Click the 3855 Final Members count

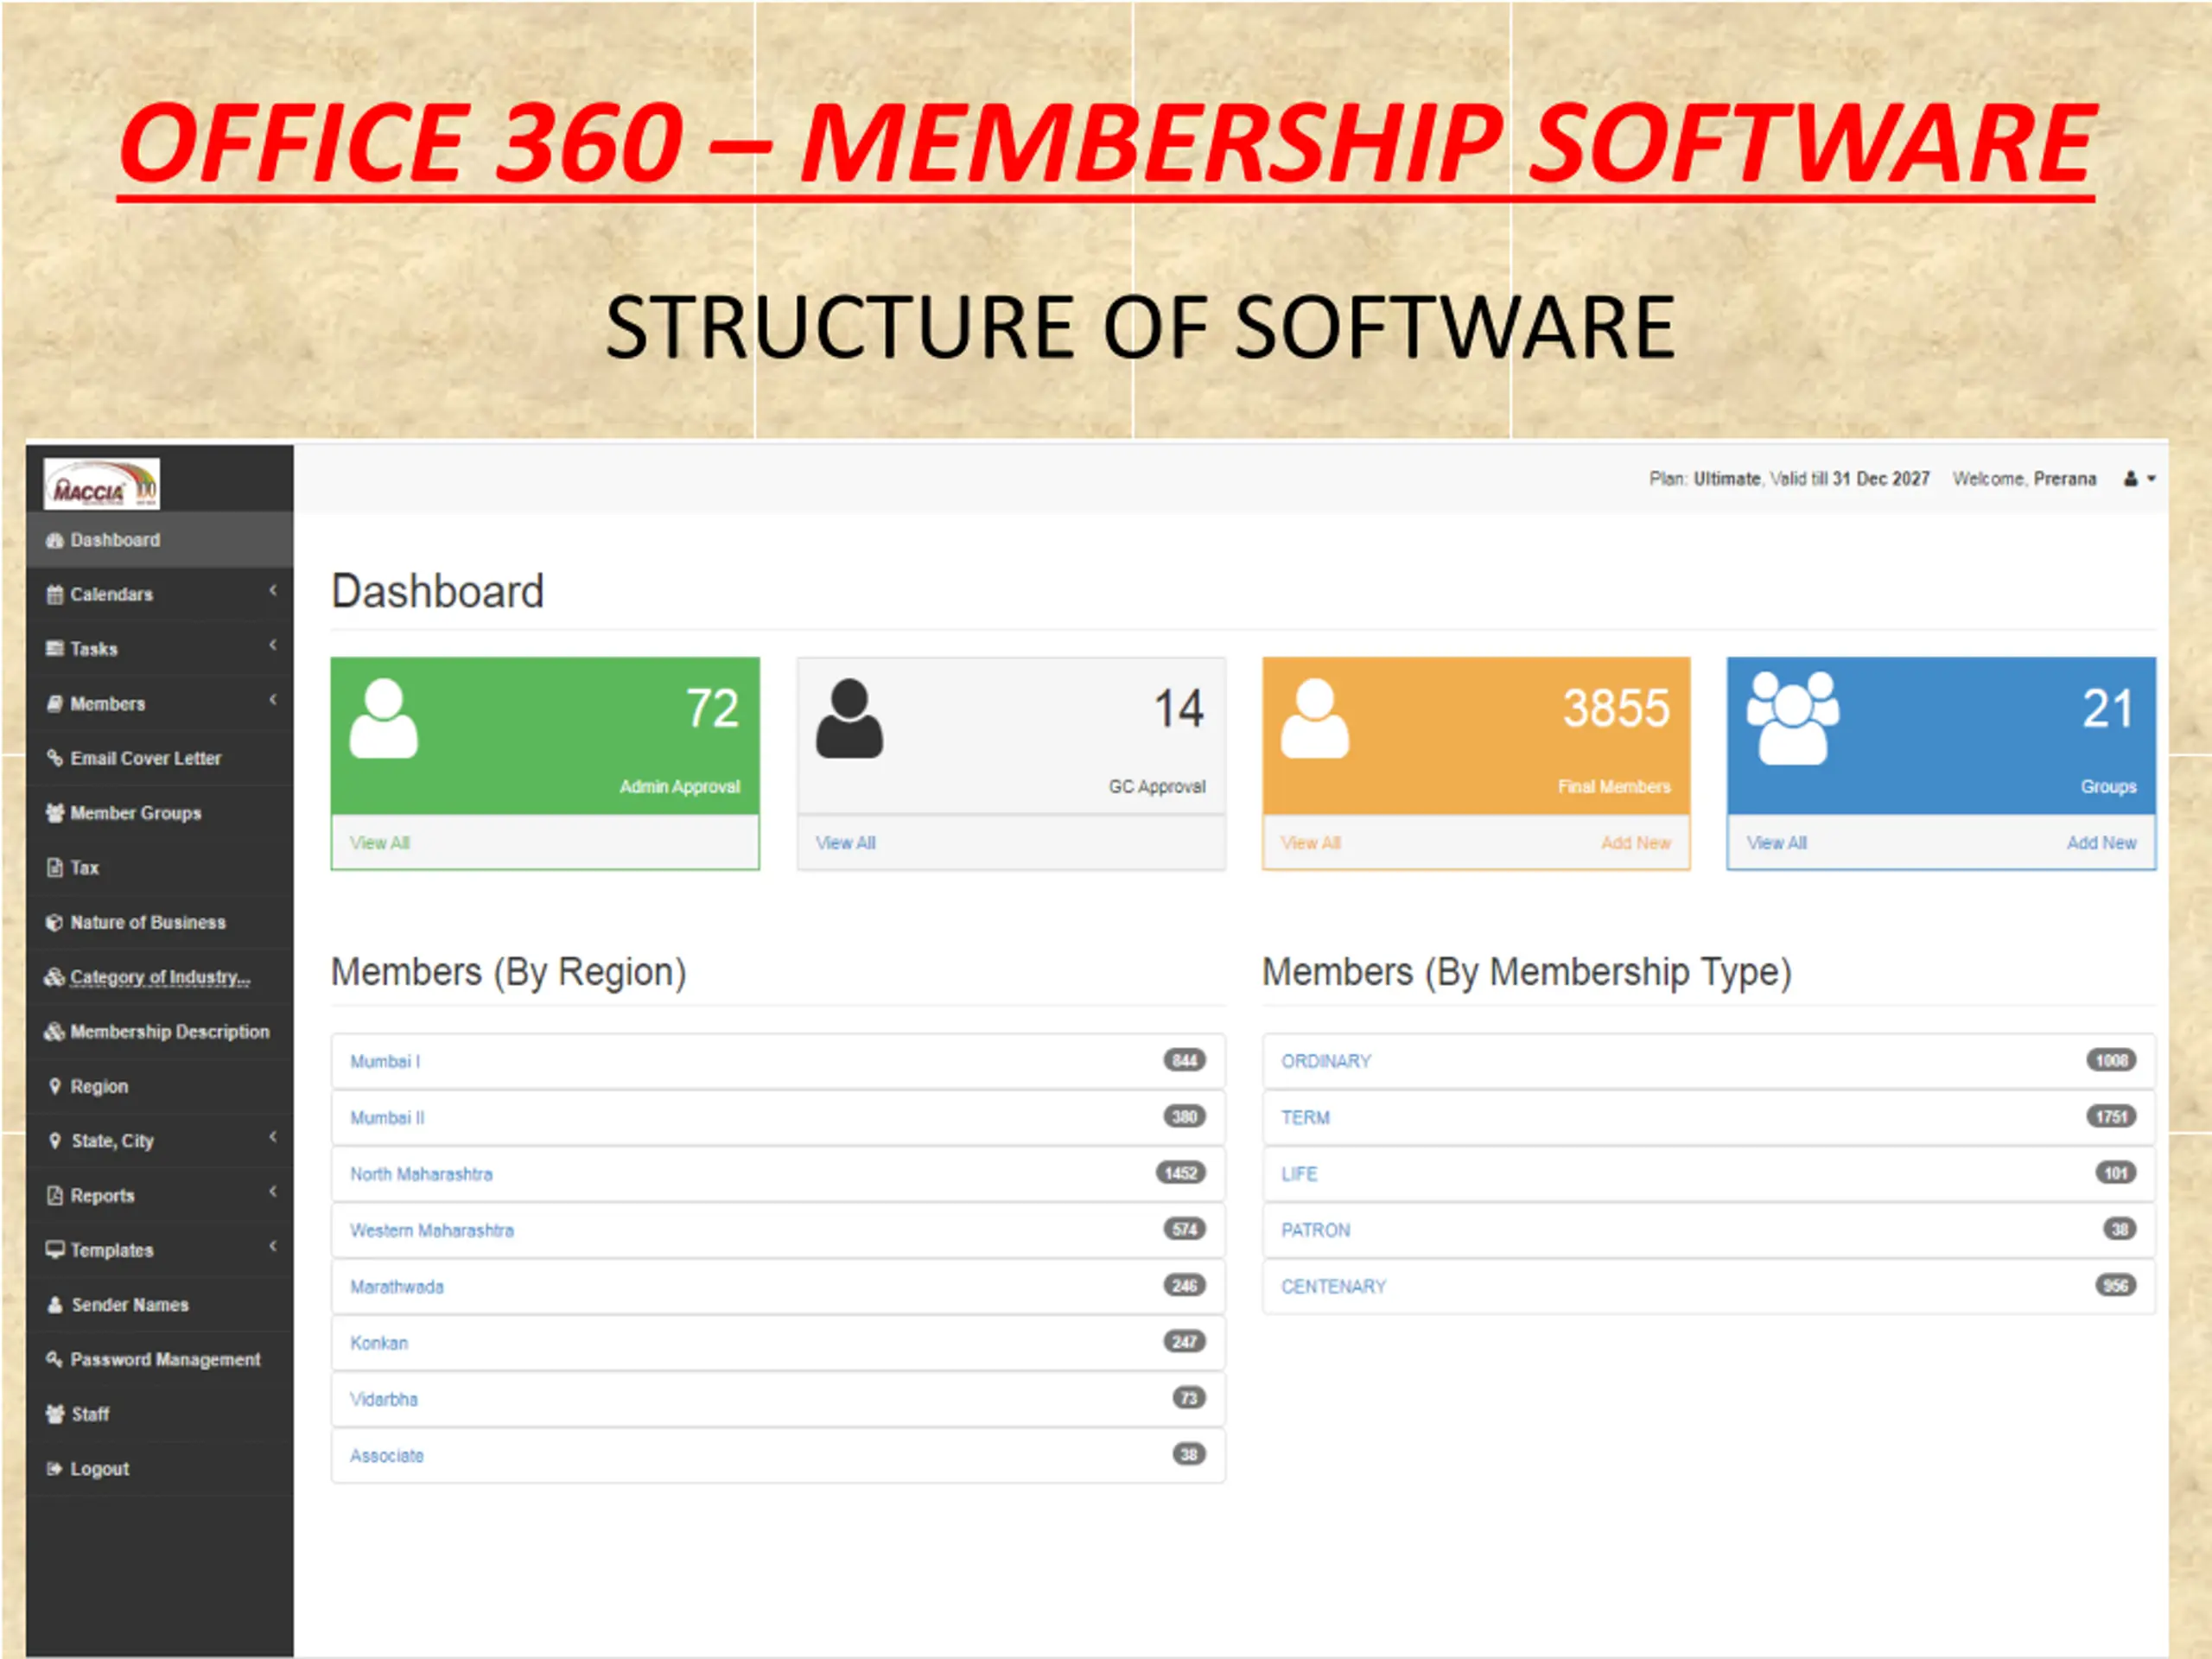pyautogui.click(x=1616, y=708)
